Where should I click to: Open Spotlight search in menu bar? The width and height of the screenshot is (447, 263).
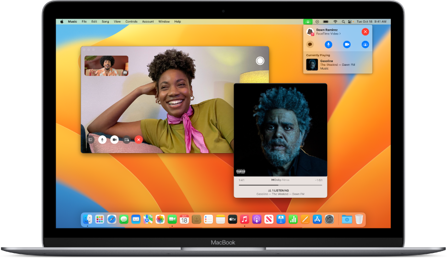point(343,22)
